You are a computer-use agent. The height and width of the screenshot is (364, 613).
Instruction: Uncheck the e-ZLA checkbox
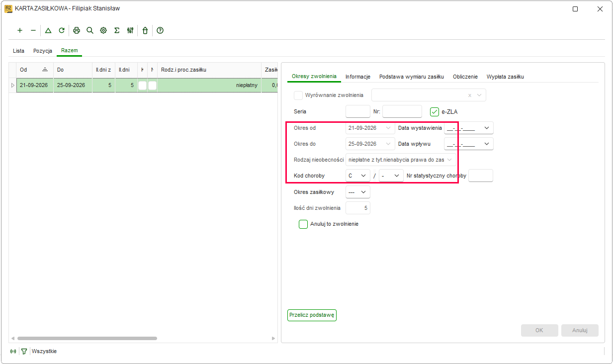(435, 112)
